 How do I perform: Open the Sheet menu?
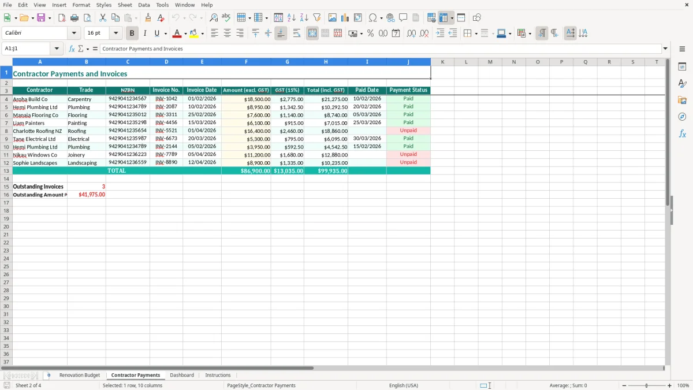pyautogui.click(x=125, y=5)
